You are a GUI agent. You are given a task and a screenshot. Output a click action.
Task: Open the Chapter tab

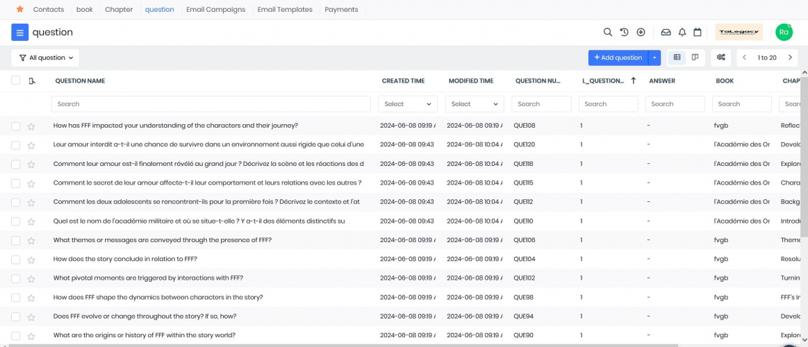point(119,9)
